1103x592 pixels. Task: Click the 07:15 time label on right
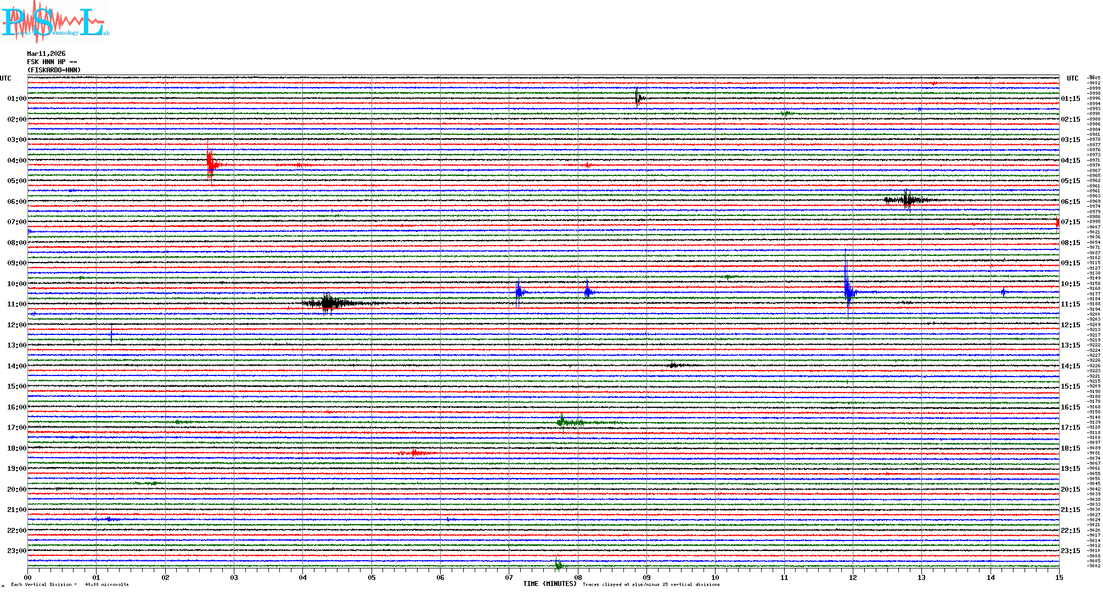1070,222
